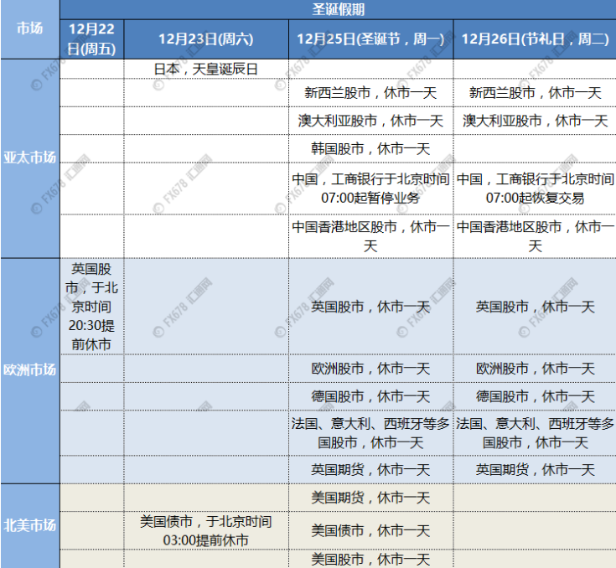This screenshot has height=568, width=616.
Task: Select the 工商银行 07:00起暂停业务 cell
Action: (370, 188)
